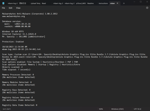The height and width of the screenshot is (111, 150).
Task: Click the Scan options enabled line
Action: point(40,62)
